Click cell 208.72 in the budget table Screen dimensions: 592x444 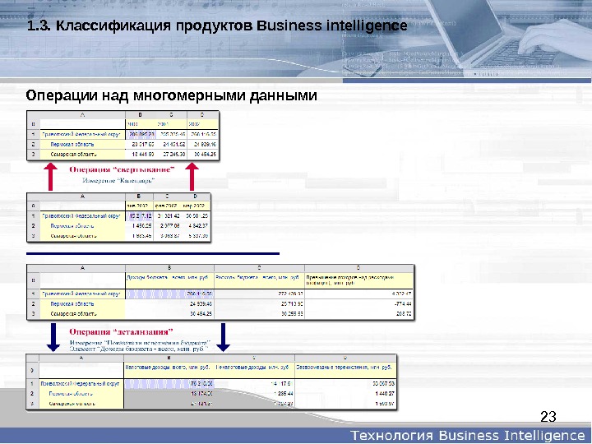[x=405, y=313]
